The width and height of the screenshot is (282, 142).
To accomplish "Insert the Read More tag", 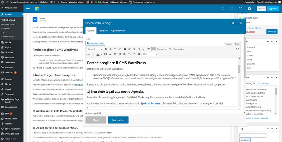I will click(148, 49).
